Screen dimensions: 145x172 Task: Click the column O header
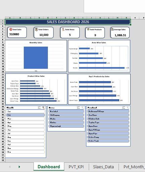pos(135,18)
